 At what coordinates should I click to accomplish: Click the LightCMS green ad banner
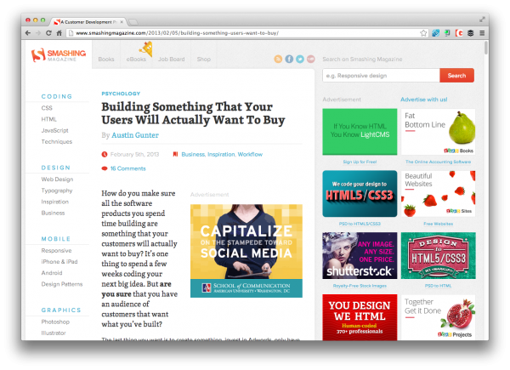point(360,132)
